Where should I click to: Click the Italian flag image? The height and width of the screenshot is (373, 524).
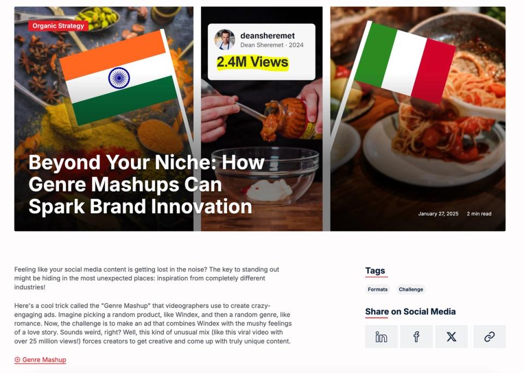(404, 62)
